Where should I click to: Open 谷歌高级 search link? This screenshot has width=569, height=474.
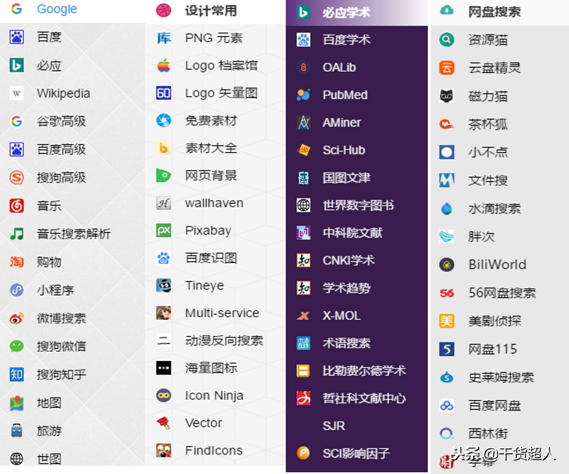coord(61,121)
